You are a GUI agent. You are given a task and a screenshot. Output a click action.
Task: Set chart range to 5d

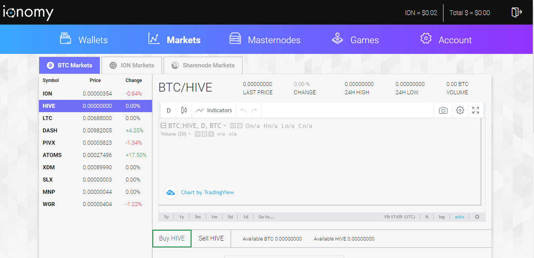(230, 217)
